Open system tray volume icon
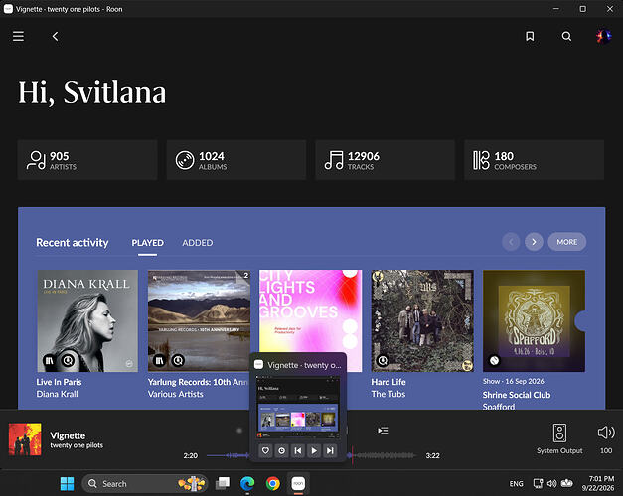The width and height of the screenshot is (623, 496). click(x=551, y=483)
